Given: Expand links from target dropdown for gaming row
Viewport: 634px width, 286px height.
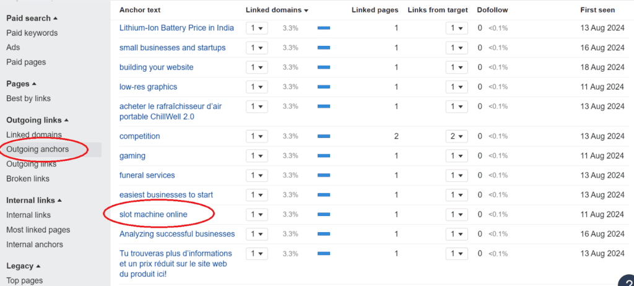Looking at the screenshot, I should [456, 156].
